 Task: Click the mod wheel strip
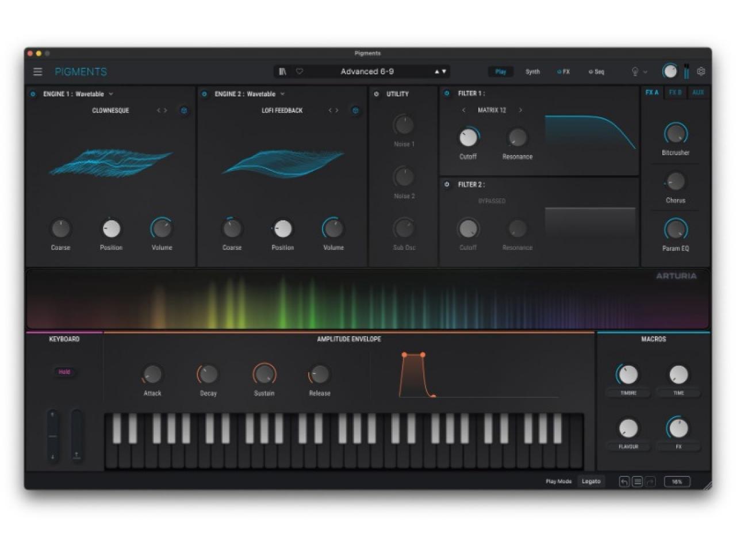click(76, 435)
